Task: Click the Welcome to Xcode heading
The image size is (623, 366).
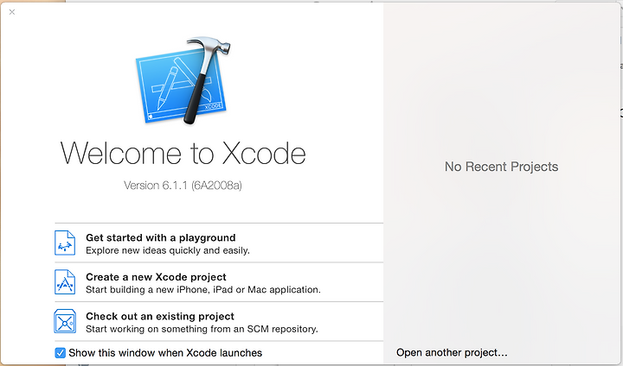Action: (x=183, y=153)
